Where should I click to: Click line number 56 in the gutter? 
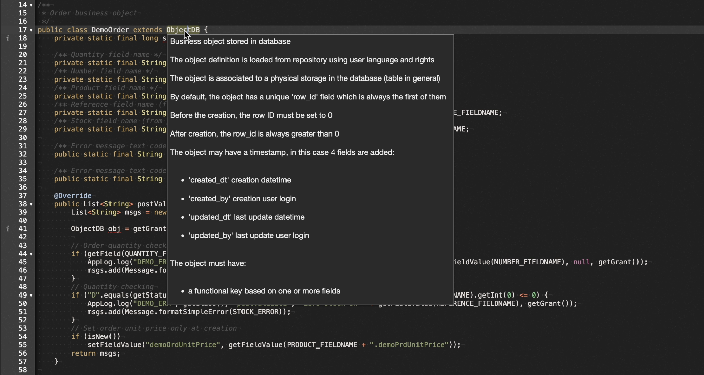pos(23,353)
